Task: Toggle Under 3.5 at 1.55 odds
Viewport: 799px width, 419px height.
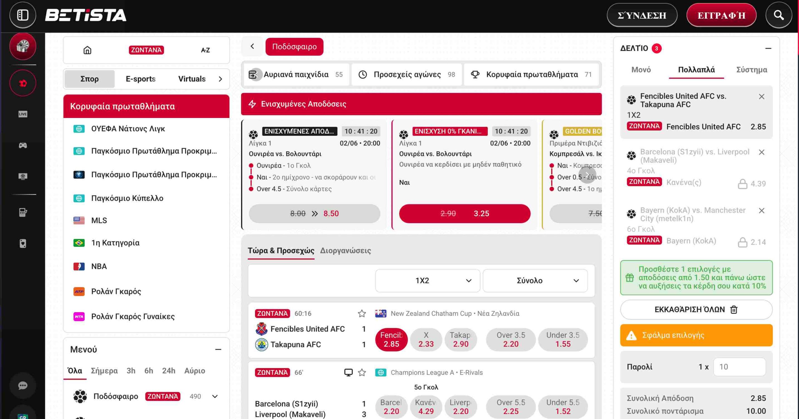Action: [x=563, y=339]
